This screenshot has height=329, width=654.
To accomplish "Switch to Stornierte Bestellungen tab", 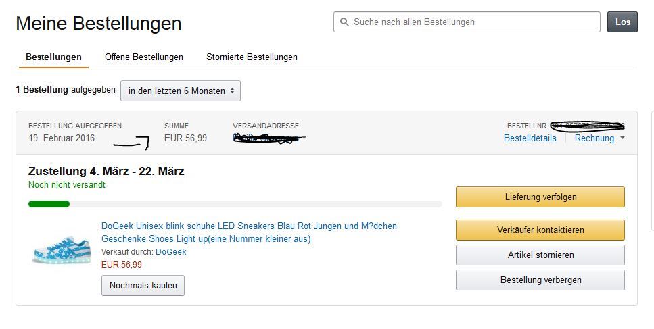I will tap(252, 57).
